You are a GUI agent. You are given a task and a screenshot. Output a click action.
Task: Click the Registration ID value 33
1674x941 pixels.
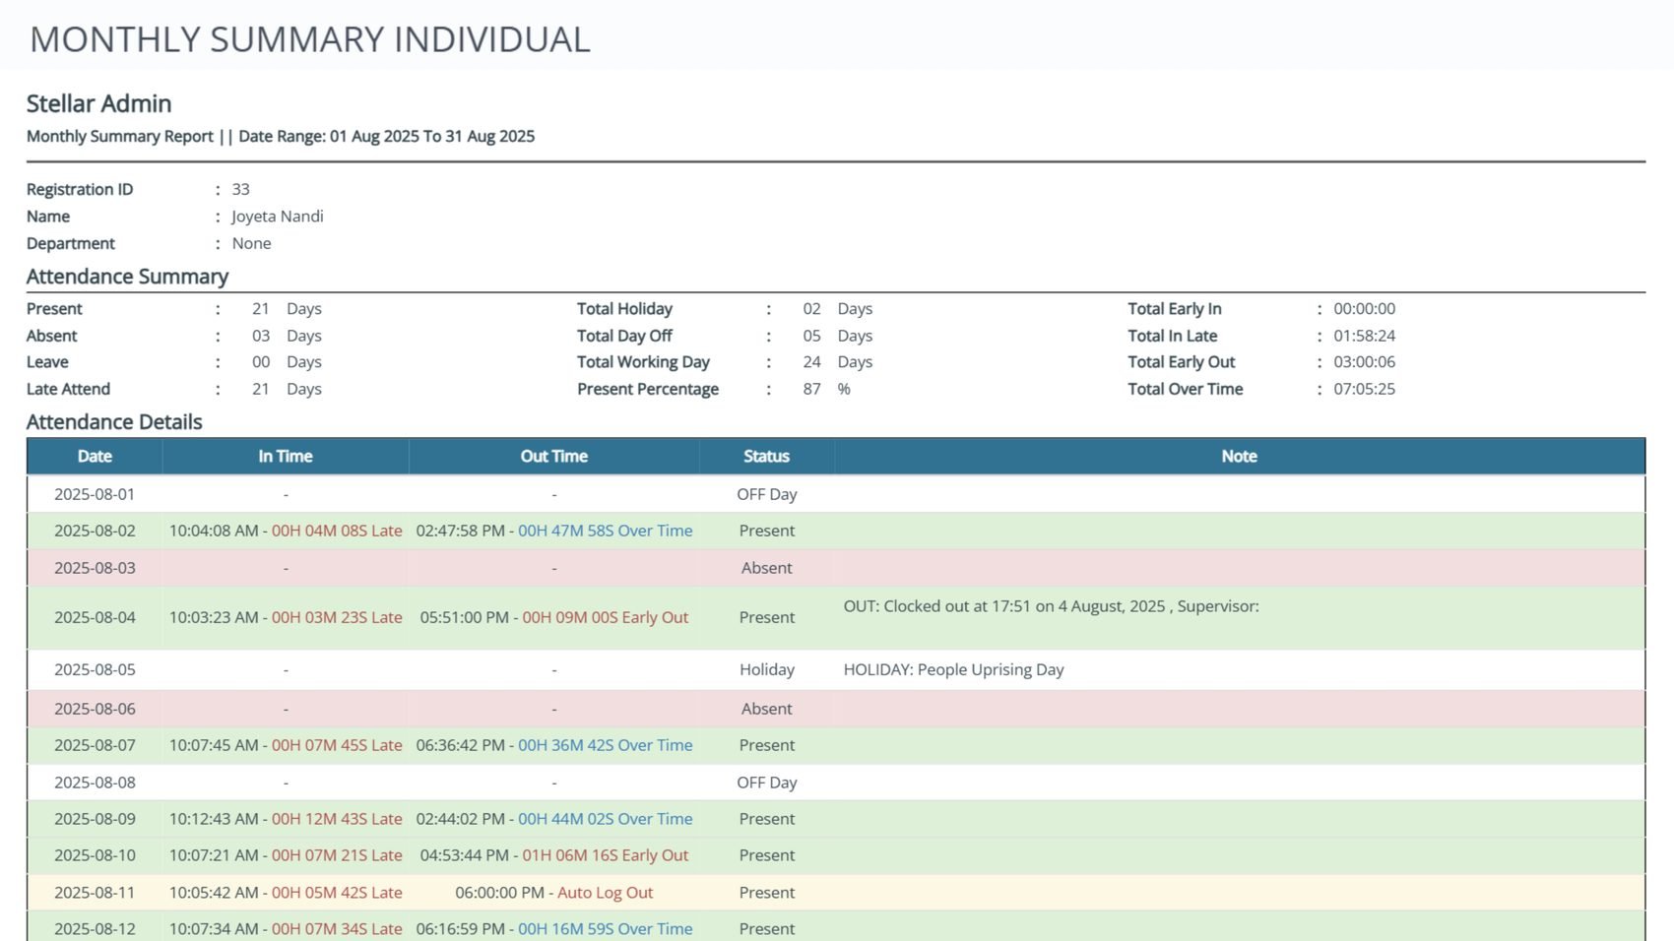click(241, 189)
